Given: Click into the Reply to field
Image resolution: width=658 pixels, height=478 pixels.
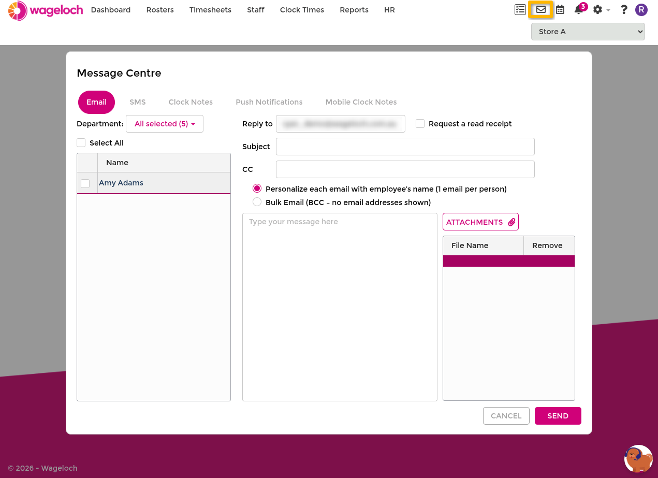Looking at the screenshot, I should [341, 124].
